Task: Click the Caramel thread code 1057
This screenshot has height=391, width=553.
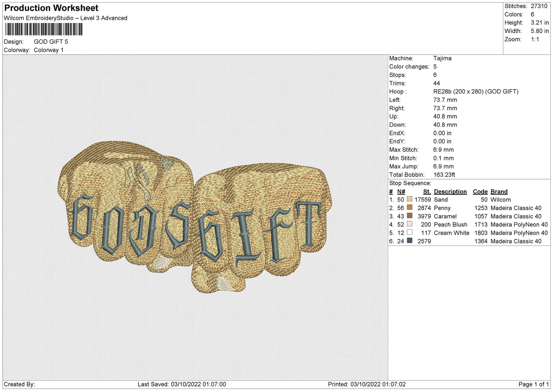Action: 481,216
